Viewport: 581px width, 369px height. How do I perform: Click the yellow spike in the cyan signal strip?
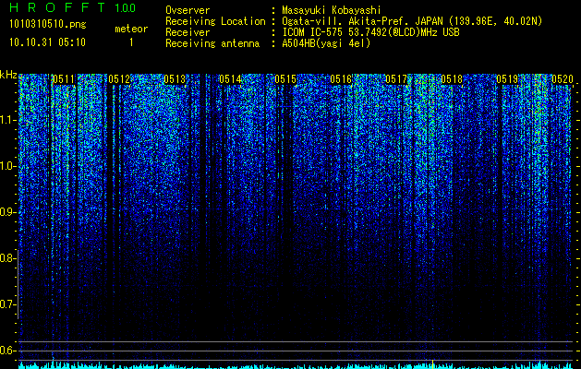click(x=433, y=363)
